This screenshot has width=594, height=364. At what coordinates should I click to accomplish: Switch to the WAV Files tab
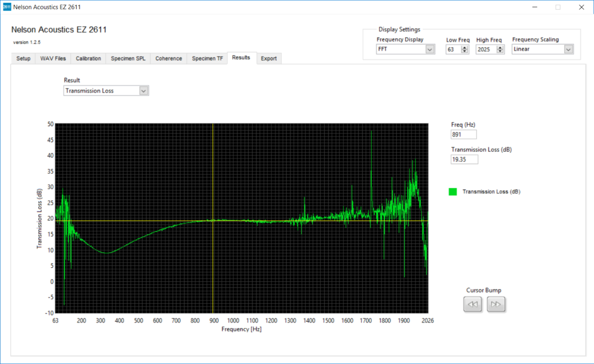click(53, 58)
